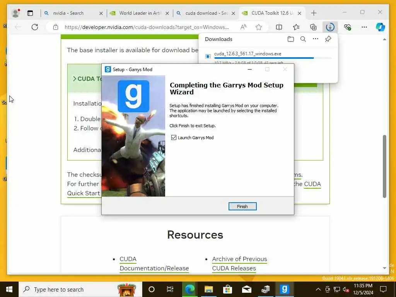
Task: Uncheck the Launch Garrys Mod checkbox
Action: point(174,137)
